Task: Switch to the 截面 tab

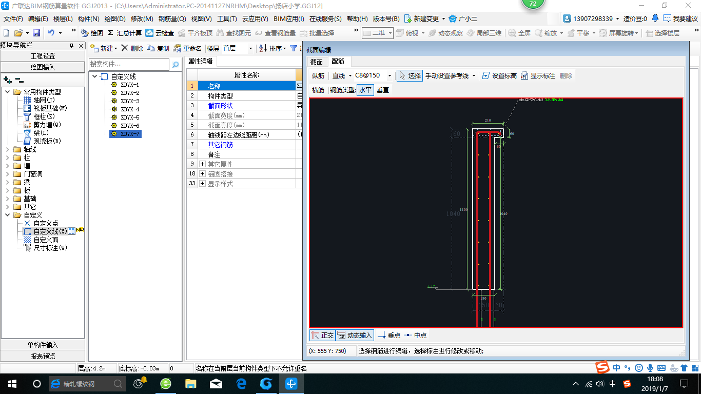Action: [317, 62]
